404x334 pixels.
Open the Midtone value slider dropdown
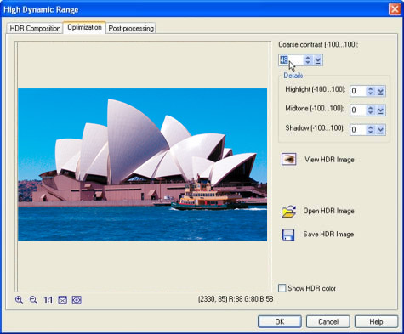380,110
